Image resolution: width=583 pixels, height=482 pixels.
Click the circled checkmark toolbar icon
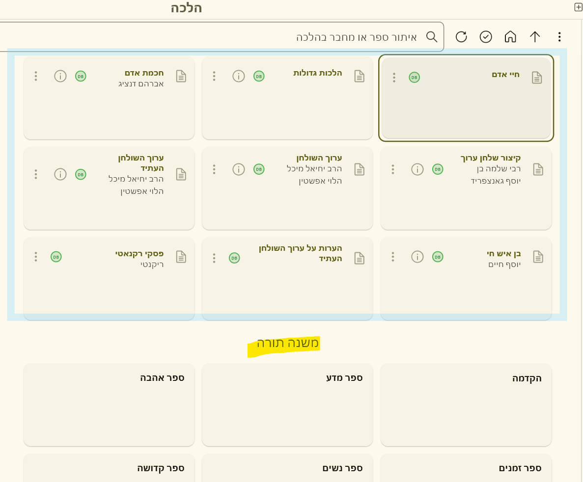click(486, 37)
